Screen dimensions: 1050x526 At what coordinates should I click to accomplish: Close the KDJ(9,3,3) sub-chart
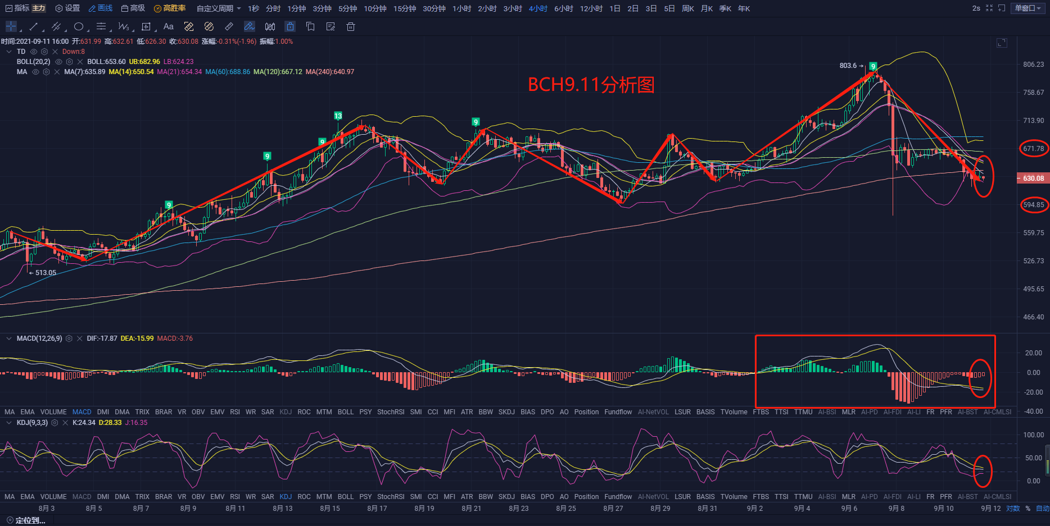(65, 423)
